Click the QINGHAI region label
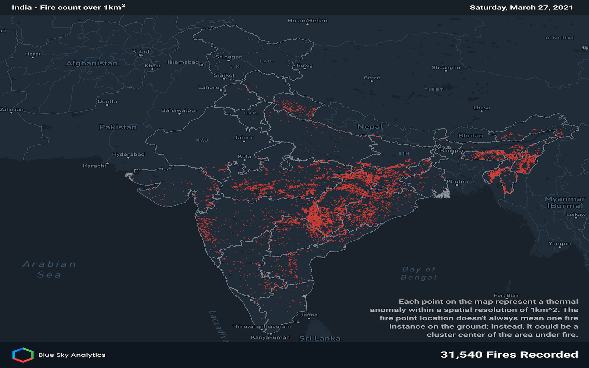The width and height of the screenshot is (589, 368). pos(560,38)
